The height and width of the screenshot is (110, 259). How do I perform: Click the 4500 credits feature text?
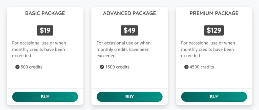[202, 67]
